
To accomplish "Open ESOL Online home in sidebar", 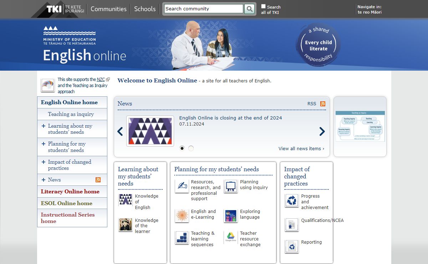I will point(72,203).
